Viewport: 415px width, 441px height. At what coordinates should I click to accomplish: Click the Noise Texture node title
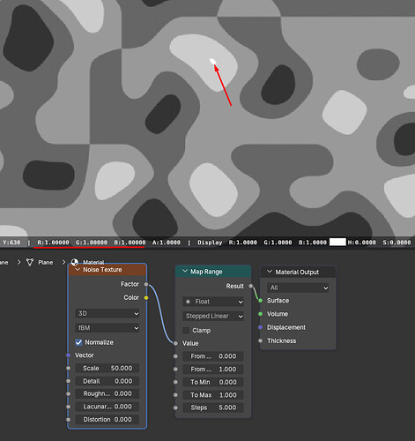pos(102,270)
